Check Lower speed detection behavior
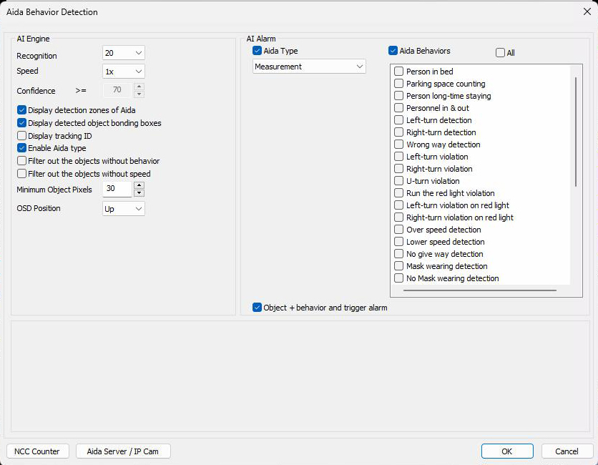Image resolution: width=598 pixels, height=465 pixels. click(x=398, y=242)
